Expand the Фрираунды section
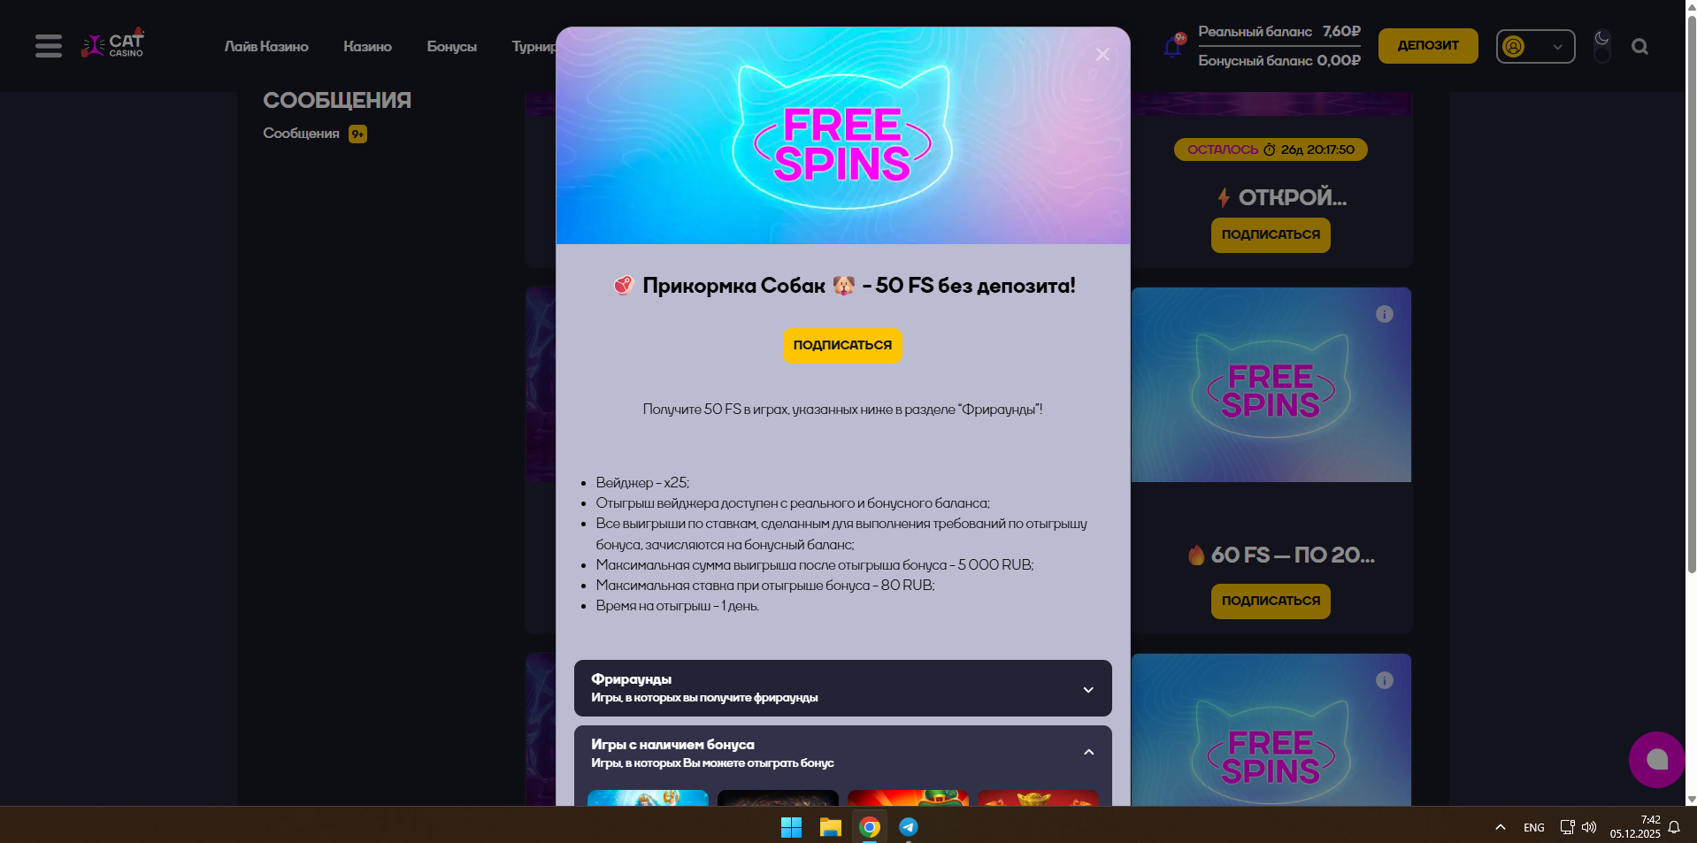 tap(842, 688)
